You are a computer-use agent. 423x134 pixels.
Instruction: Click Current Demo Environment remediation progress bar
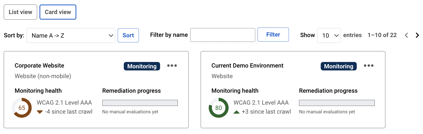[x=337, y=103]
